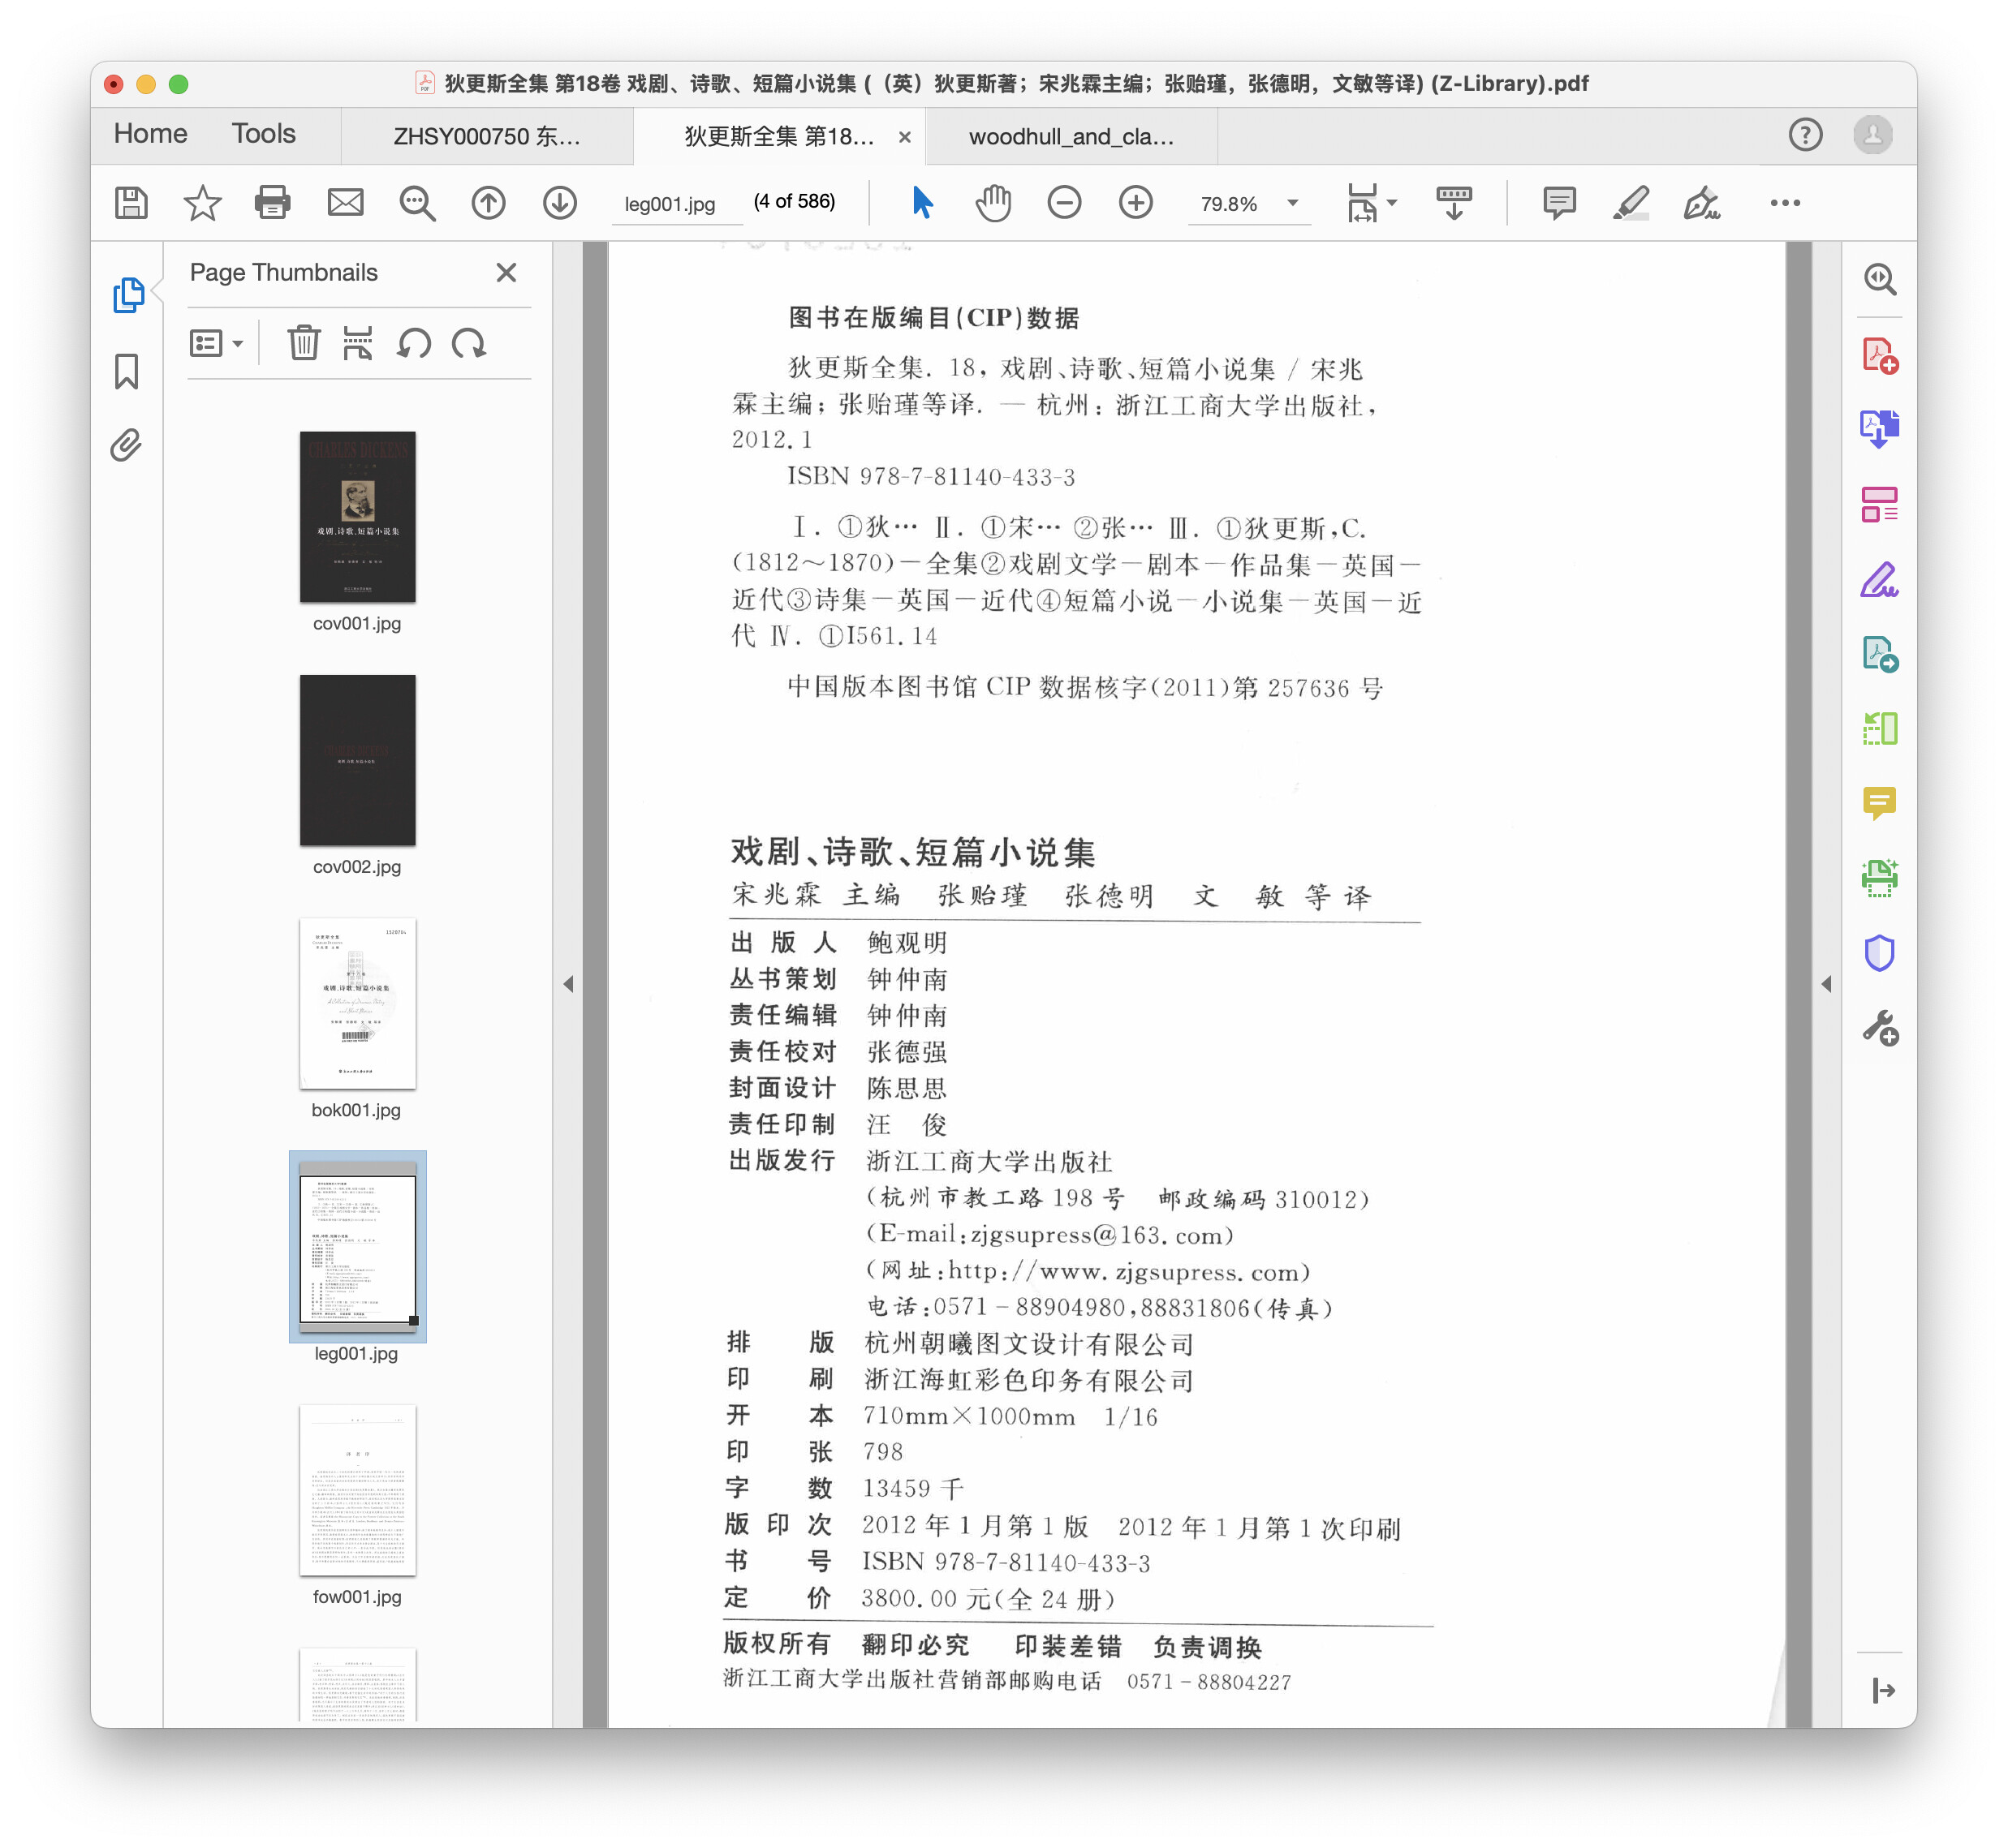
Task: Open the fit page options dropdown
Action: click(1392, 203)
